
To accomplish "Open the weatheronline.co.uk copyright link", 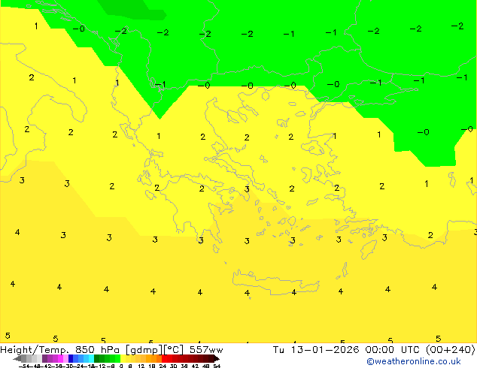I will (x=414, y=361).
